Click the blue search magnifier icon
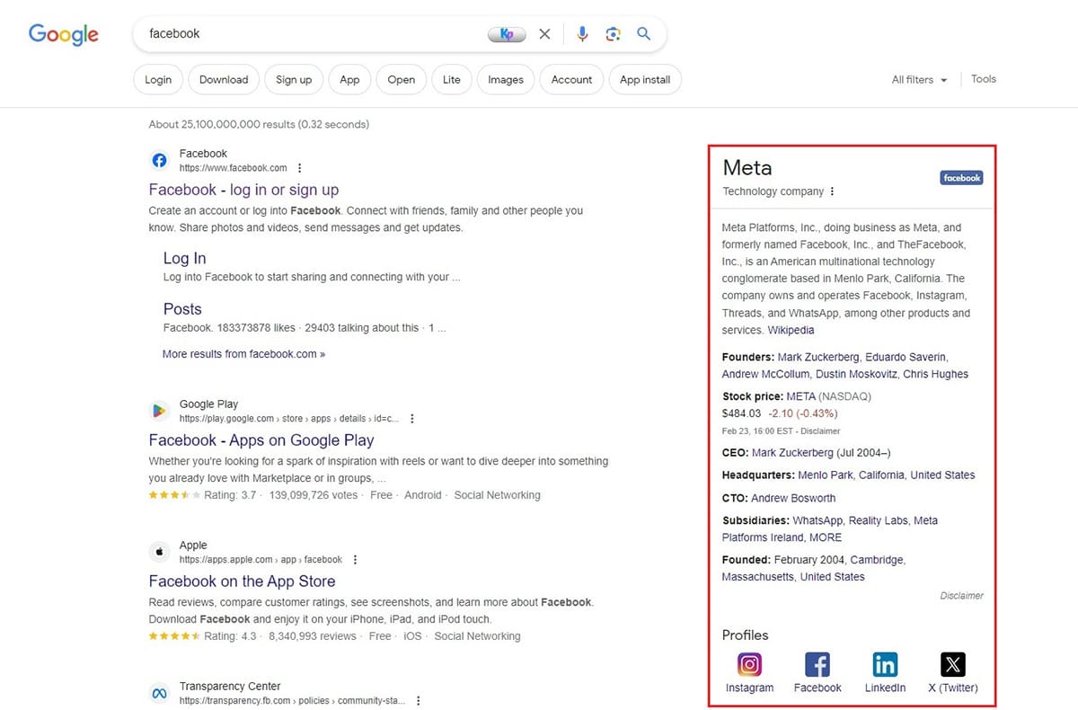Image resolution: width=1078 pixels, height=710 pixels. (x=643, y=34)
